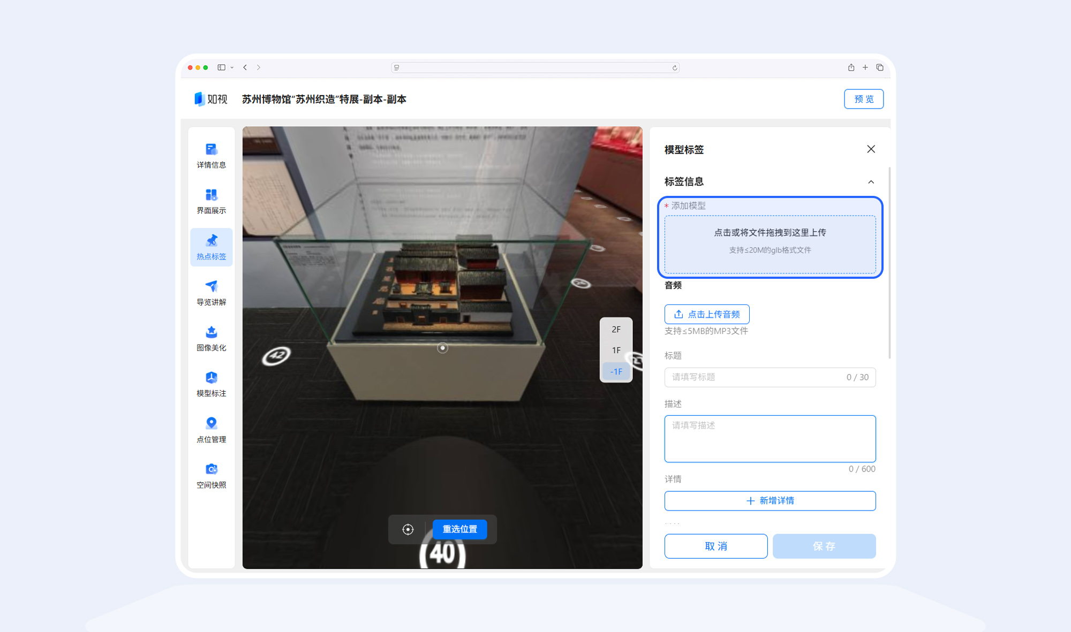The image size is (1071, 632).
Task: Open the 详情信息 sidebar panel
Action: click(x=211, y=156)
